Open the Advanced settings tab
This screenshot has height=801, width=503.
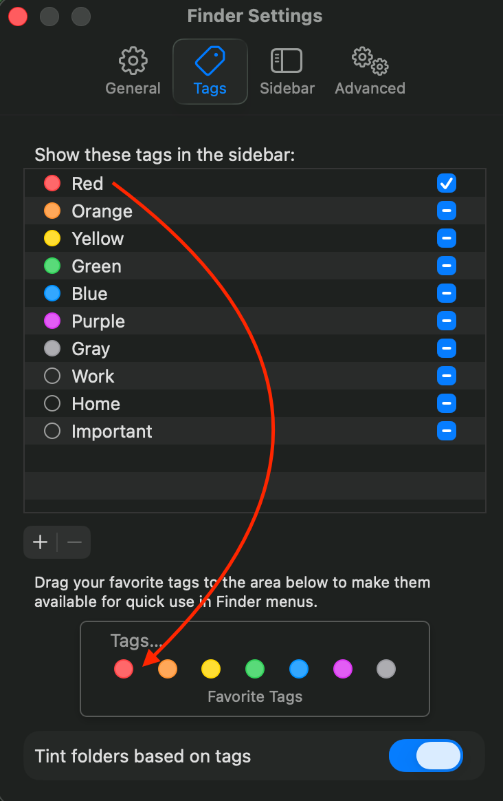pos(370,72)
